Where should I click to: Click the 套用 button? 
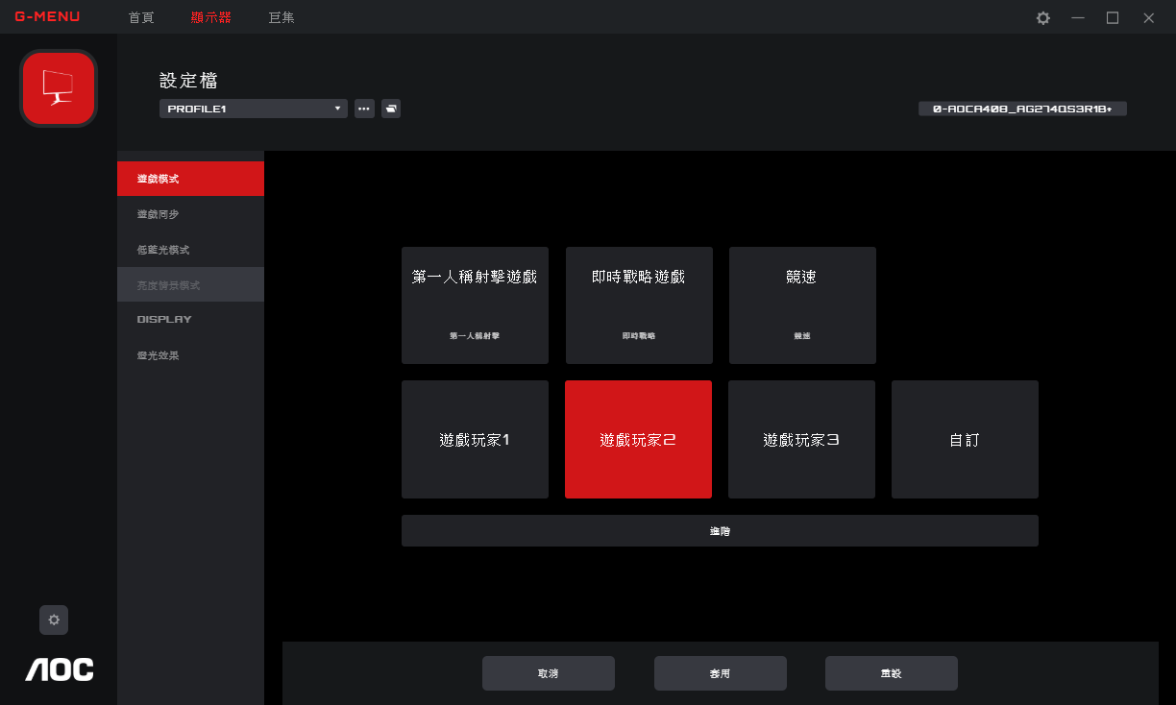point(721,673)
